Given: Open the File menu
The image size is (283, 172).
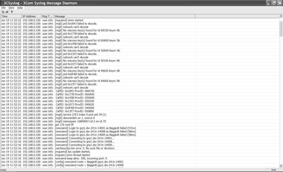Looking at the screenshot, I should pos(4,8).
